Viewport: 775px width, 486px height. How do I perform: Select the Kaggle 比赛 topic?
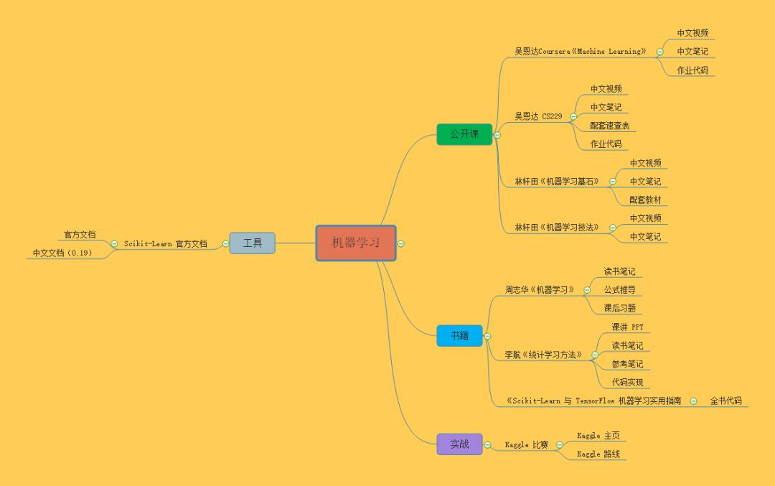(x=527, y=444)
